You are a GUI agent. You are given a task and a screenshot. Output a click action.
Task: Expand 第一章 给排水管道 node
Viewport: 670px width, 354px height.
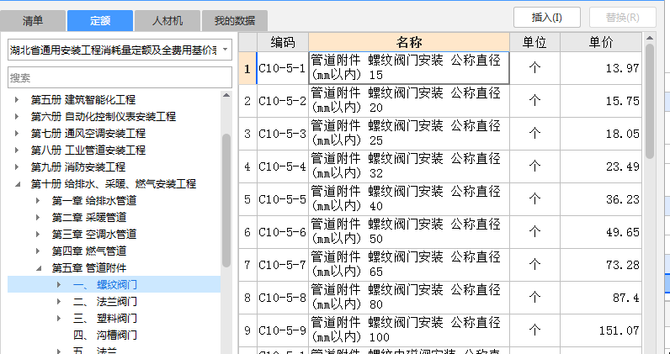[38, 201]
